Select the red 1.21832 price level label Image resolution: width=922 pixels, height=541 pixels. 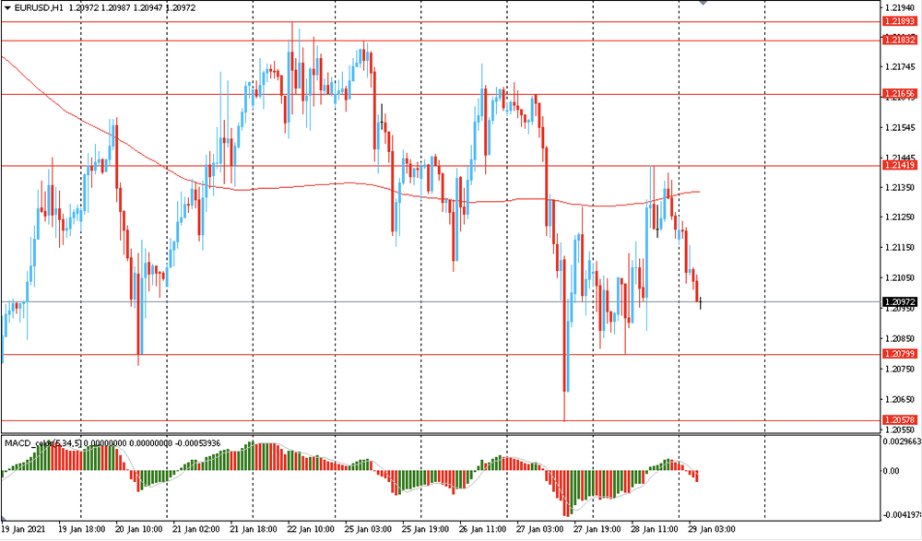tap(900, 40)
